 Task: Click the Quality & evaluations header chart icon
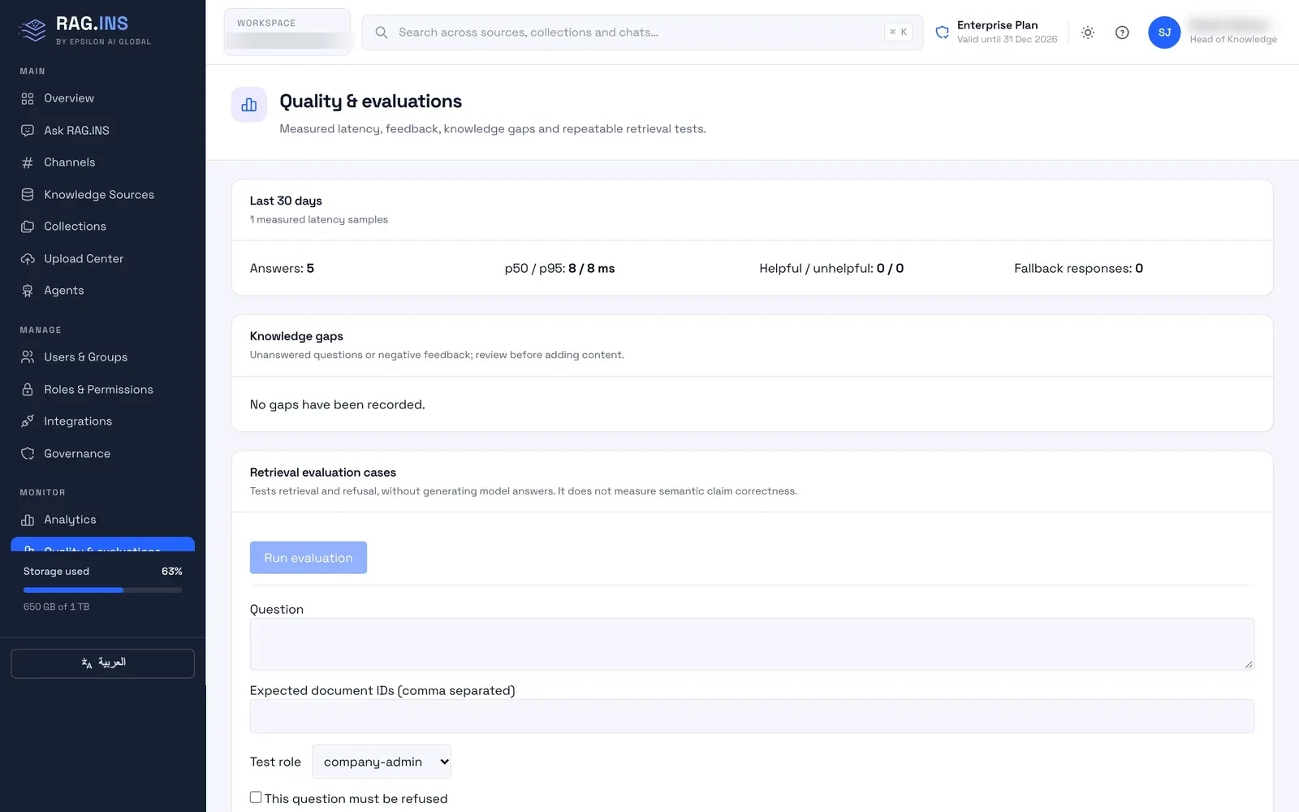(x=249, y=105)
